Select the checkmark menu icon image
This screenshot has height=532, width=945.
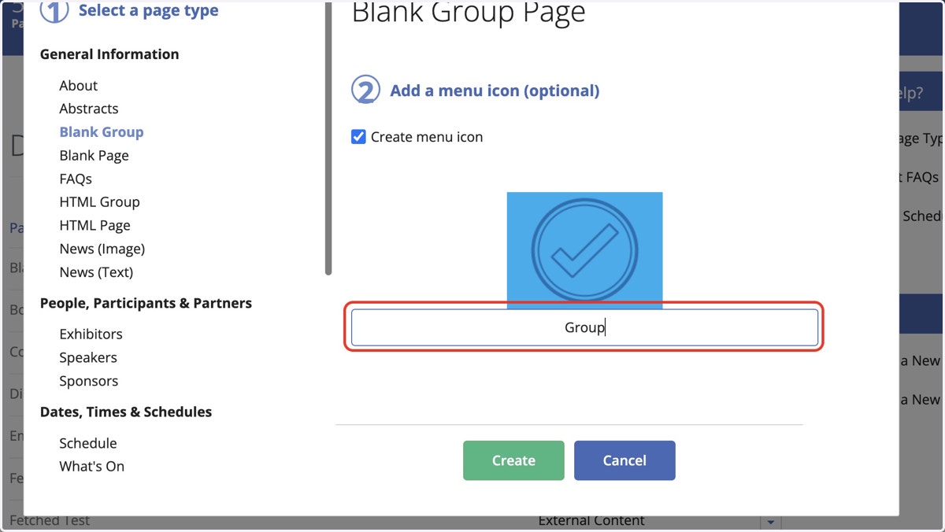[x=584, y=250]
